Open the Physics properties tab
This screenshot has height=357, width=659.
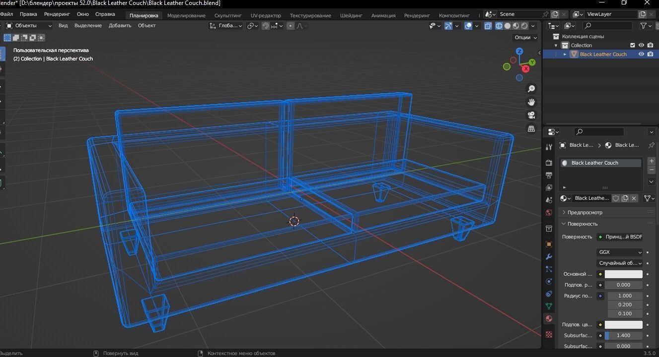click(549, 281)
